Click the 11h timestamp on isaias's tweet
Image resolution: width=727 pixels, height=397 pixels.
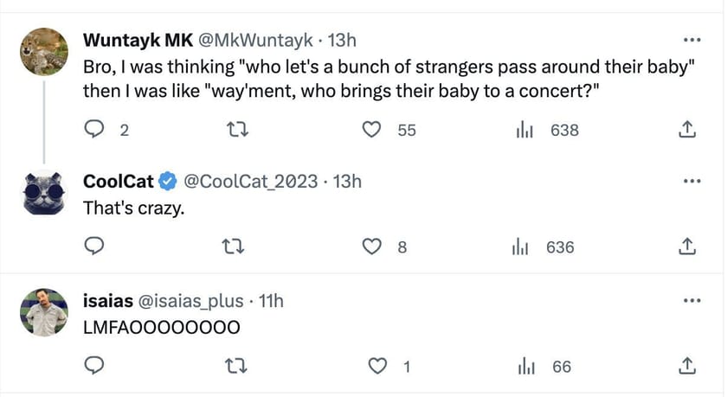click(x=272, y=300)
